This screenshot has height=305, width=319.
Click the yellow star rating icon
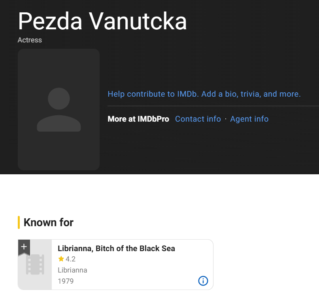point(61,259)
